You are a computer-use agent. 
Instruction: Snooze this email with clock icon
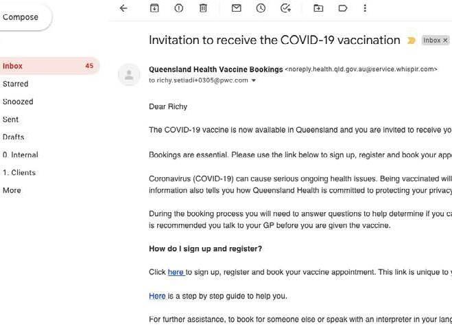[261, 8]
